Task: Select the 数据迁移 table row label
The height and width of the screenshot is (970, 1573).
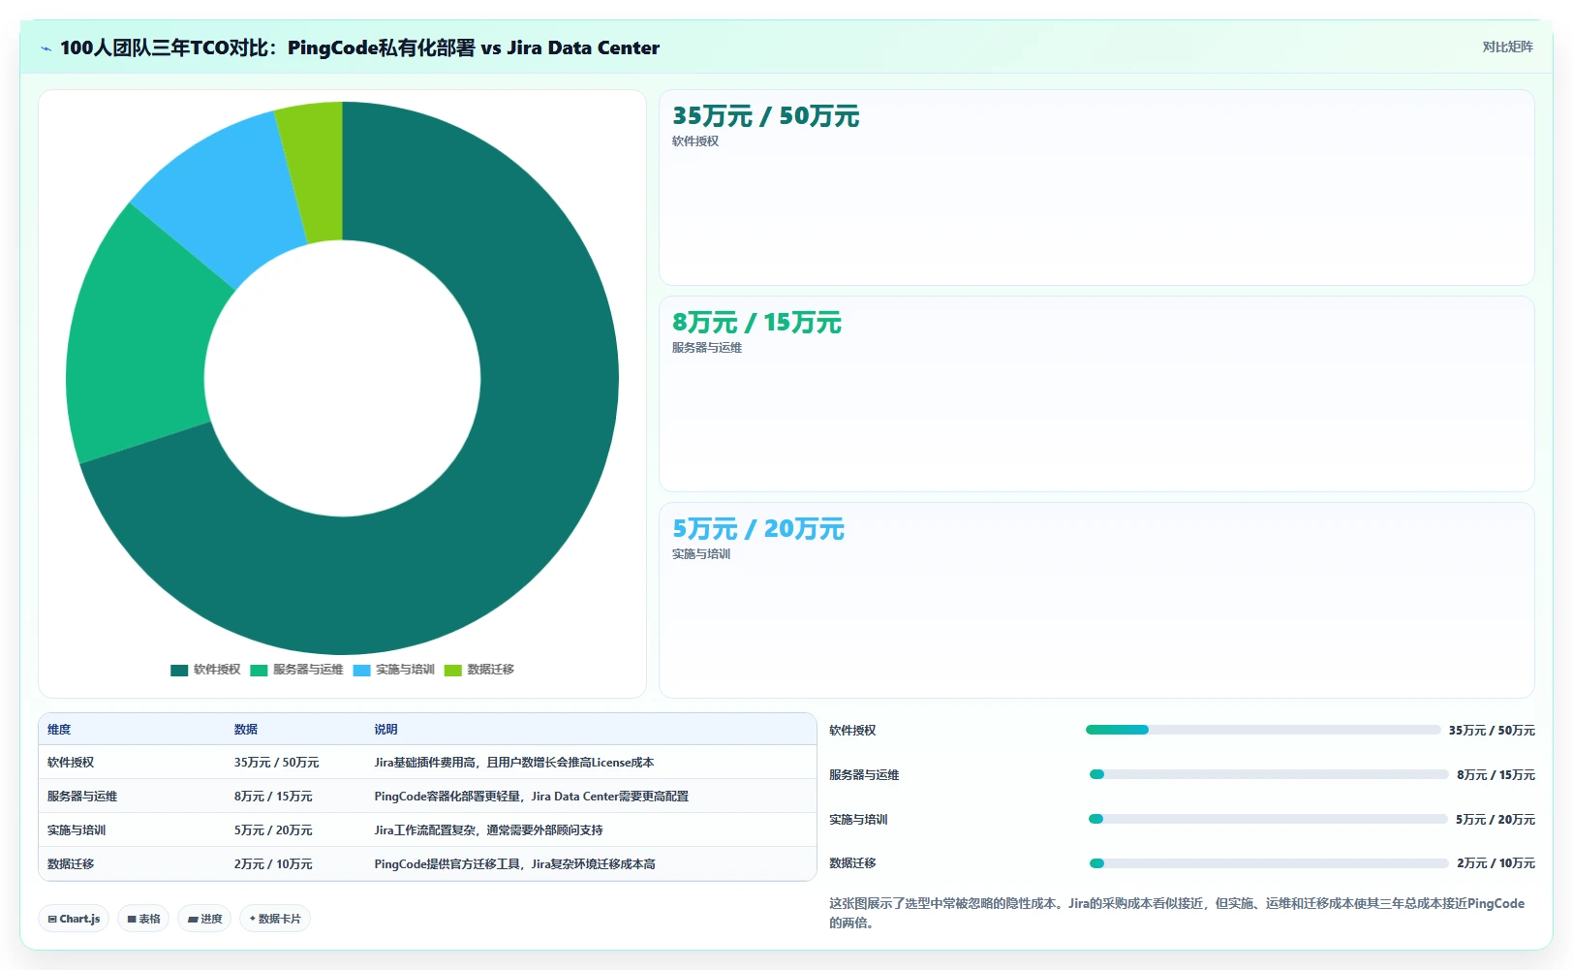Action: click(x=71, y=864)
